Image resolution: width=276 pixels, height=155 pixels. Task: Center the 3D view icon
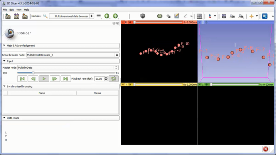pyautogui.click(x=206, y=22)
